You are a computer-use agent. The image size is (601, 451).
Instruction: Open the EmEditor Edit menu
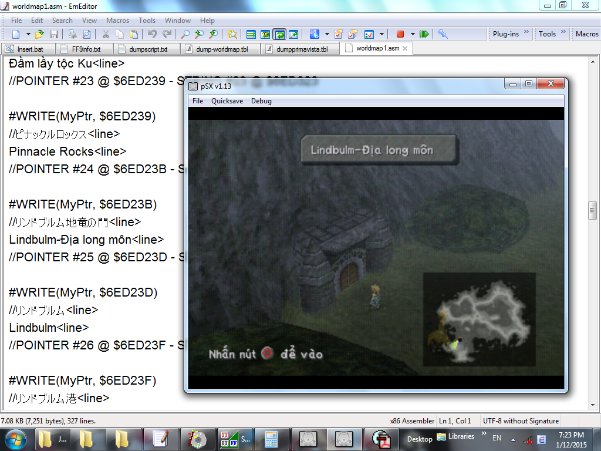[37, 21]
